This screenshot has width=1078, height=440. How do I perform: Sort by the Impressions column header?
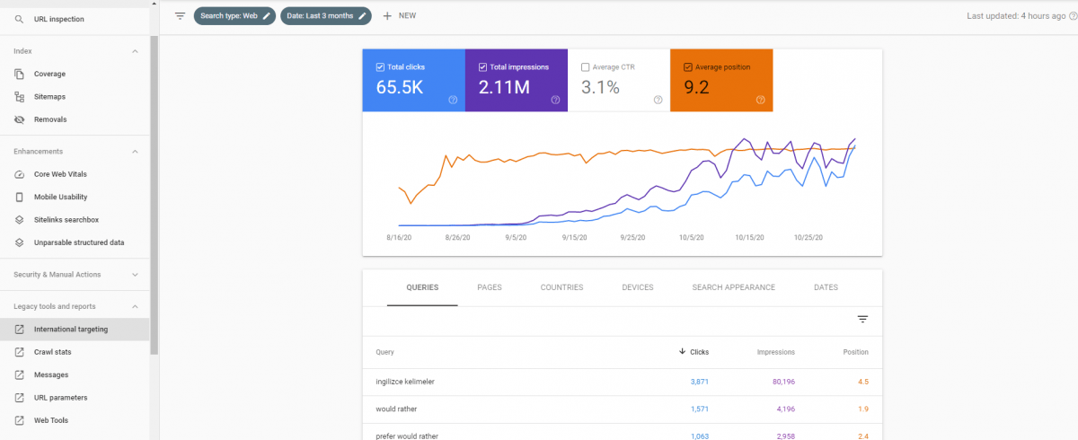(x=775, y=352)
